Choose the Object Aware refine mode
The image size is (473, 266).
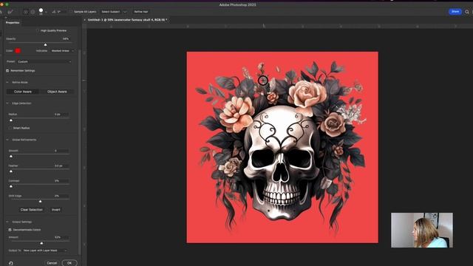click(x=57, y=92)
